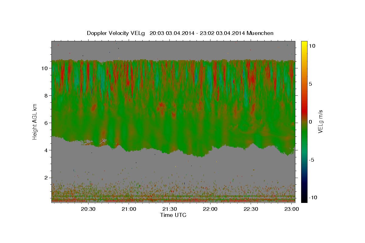Click the '23:00' time tick label
This screenshot has height=243, width=365.
[x=292, y=209]
